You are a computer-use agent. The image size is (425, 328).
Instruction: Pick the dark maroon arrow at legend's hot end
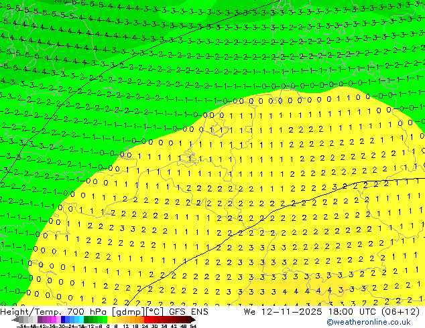[193, 320]
